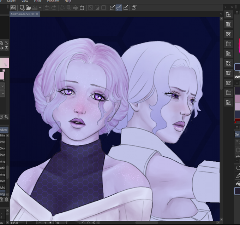This screenshot has width=240, height=225.
Task: Open the Filter menu
Action: 38,1
